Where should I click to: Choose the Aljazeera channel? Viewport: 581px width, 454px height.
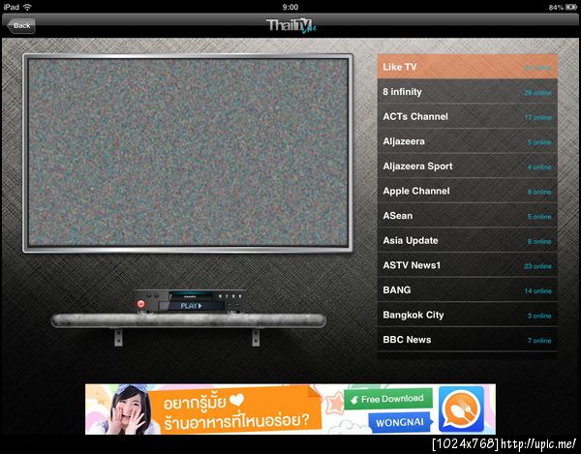[468, 141]
